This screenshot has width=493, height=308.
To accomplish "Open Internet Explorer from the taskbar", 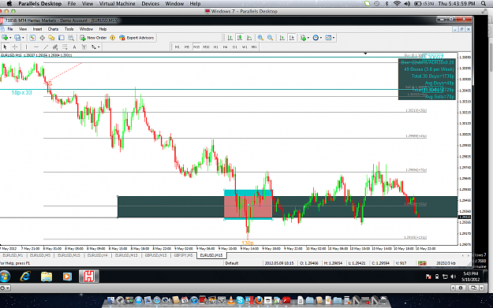I will (25, 276).
